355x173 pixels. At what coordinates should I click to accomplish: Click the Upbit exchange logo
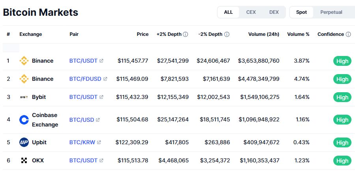24,142
